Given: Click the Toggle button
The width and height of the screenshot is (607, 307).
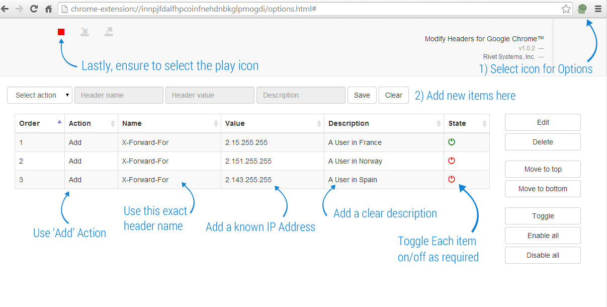Looking at the screenshot, I should click(543, 216).
